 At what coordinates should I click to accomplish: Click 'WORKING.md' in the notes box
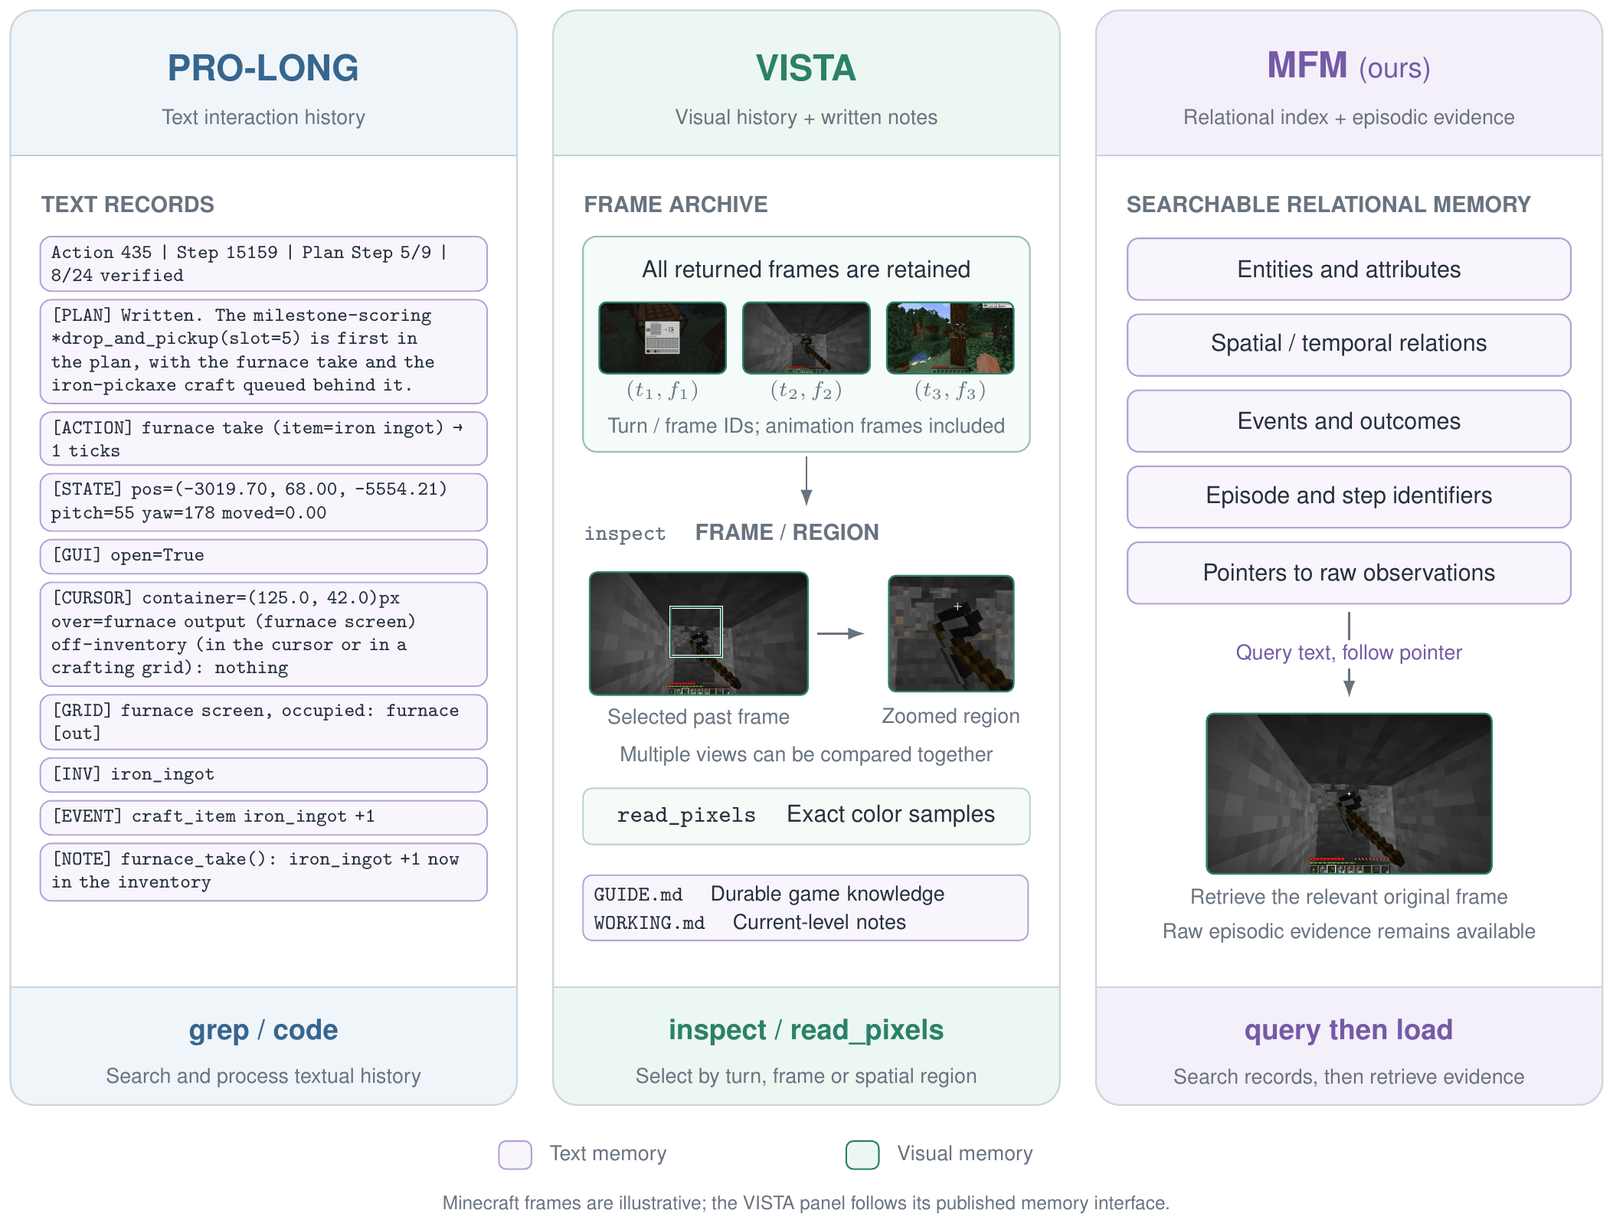(x=649, y=923)
